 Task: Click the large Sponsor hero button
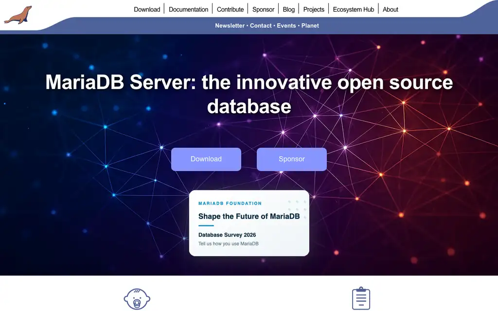pos(292,159)
